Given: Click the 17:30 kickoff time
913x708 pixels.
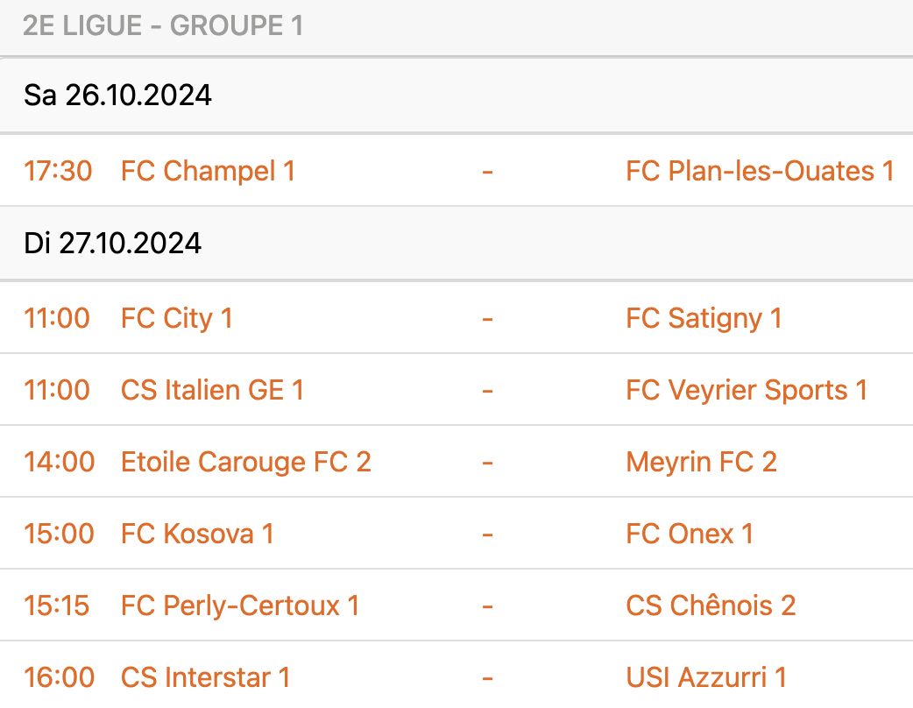Looking at the screenshot, I should 58,171.
